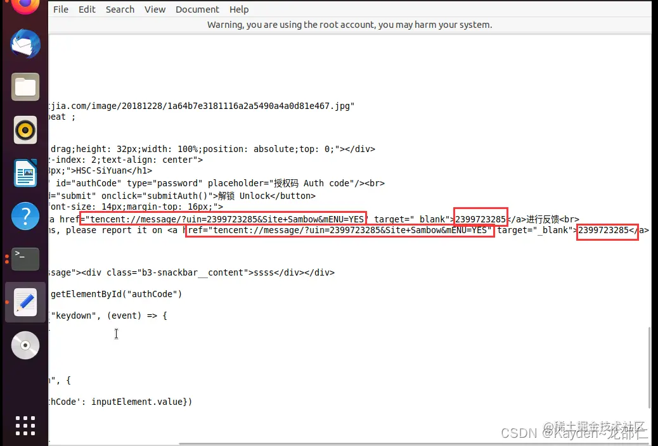Click the "please report it on" line
The height and width of the screenshot is (446, 658).
tap(349, 231)
